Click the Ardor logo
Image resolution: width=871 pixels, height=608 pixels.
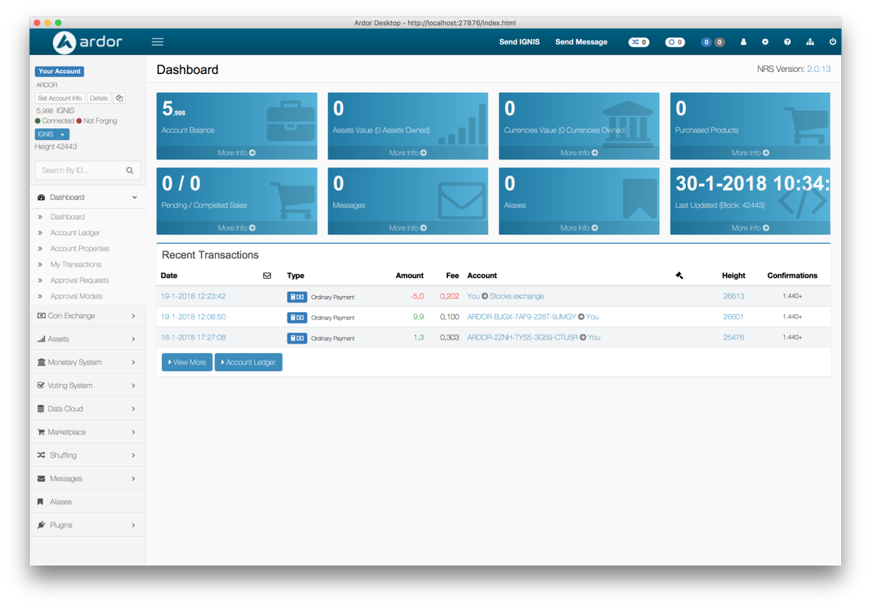pyautogui.click(x=87, y=42)
